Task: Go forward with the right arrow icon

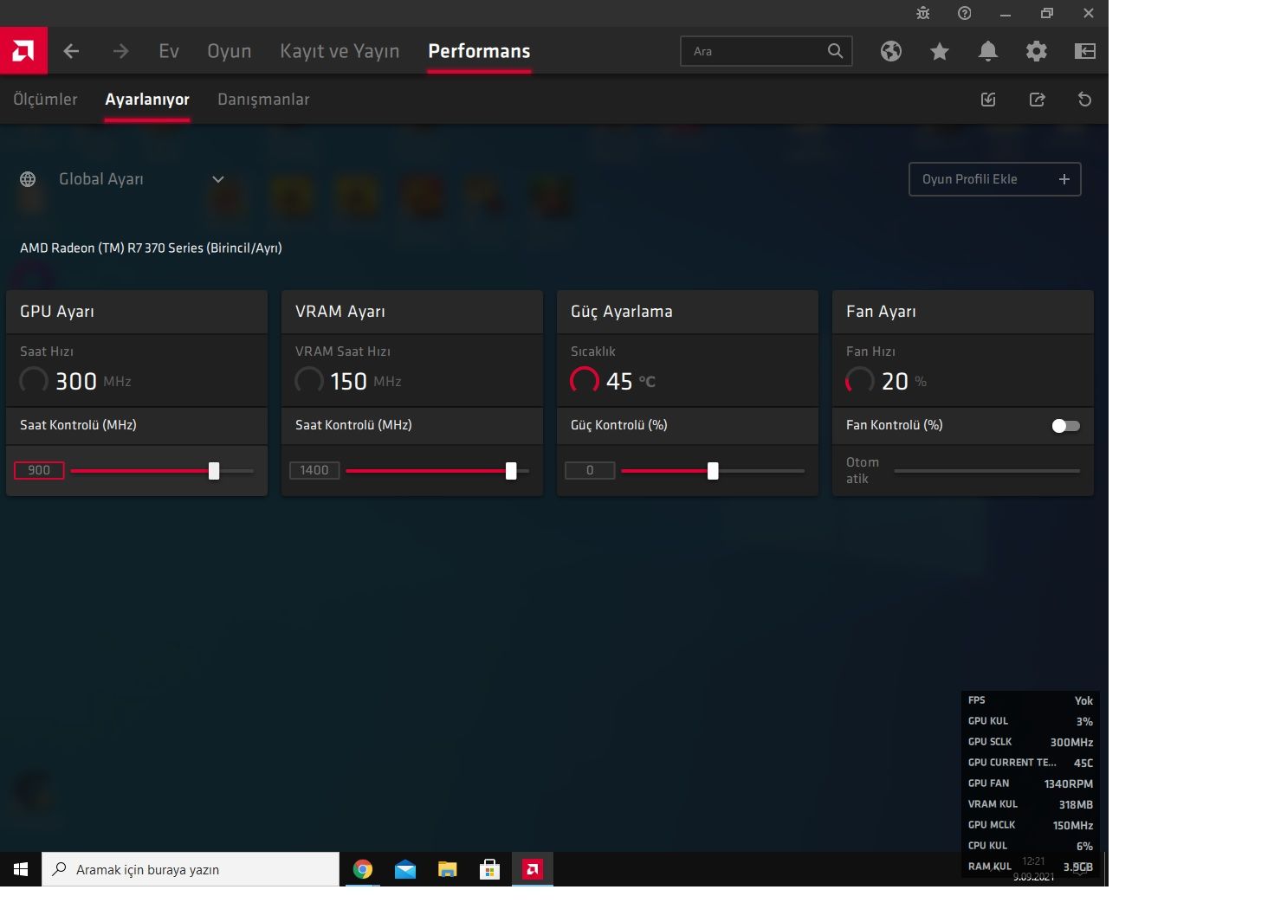Action: click(x=120, y=51)
